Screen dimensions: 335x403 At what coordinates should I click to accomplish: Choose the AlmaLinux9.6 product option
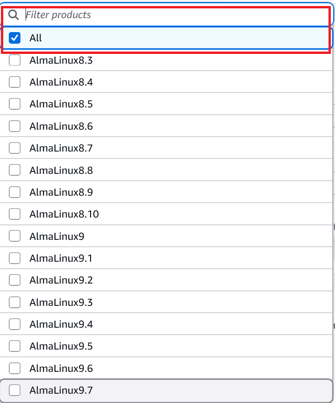(x=61, y=369)
